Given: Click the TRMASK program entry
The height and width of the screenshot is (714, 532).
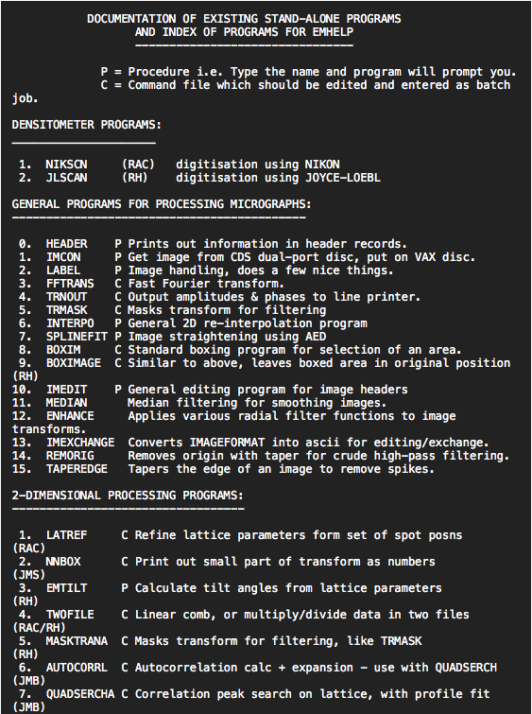Looking at the screenshot, I should (173, 310).
